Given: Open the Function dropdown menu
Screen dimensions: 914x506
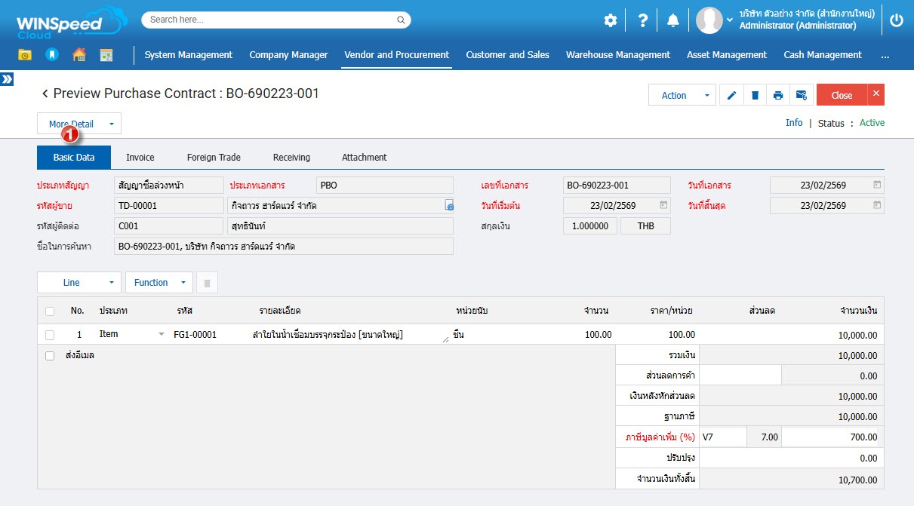Looking at the screenshot, I should pyautogui.click(x=158, y=283).
